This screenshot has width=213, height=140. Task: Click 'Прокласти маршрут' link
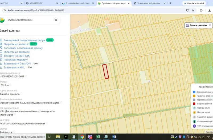point(16,59)
